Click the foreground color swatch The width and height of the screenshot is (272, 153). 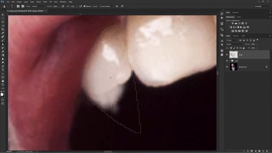(x=2, y=94)
